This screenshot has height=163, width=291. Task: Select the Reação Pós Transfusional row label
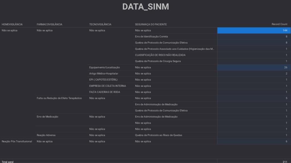pos(17,141)
